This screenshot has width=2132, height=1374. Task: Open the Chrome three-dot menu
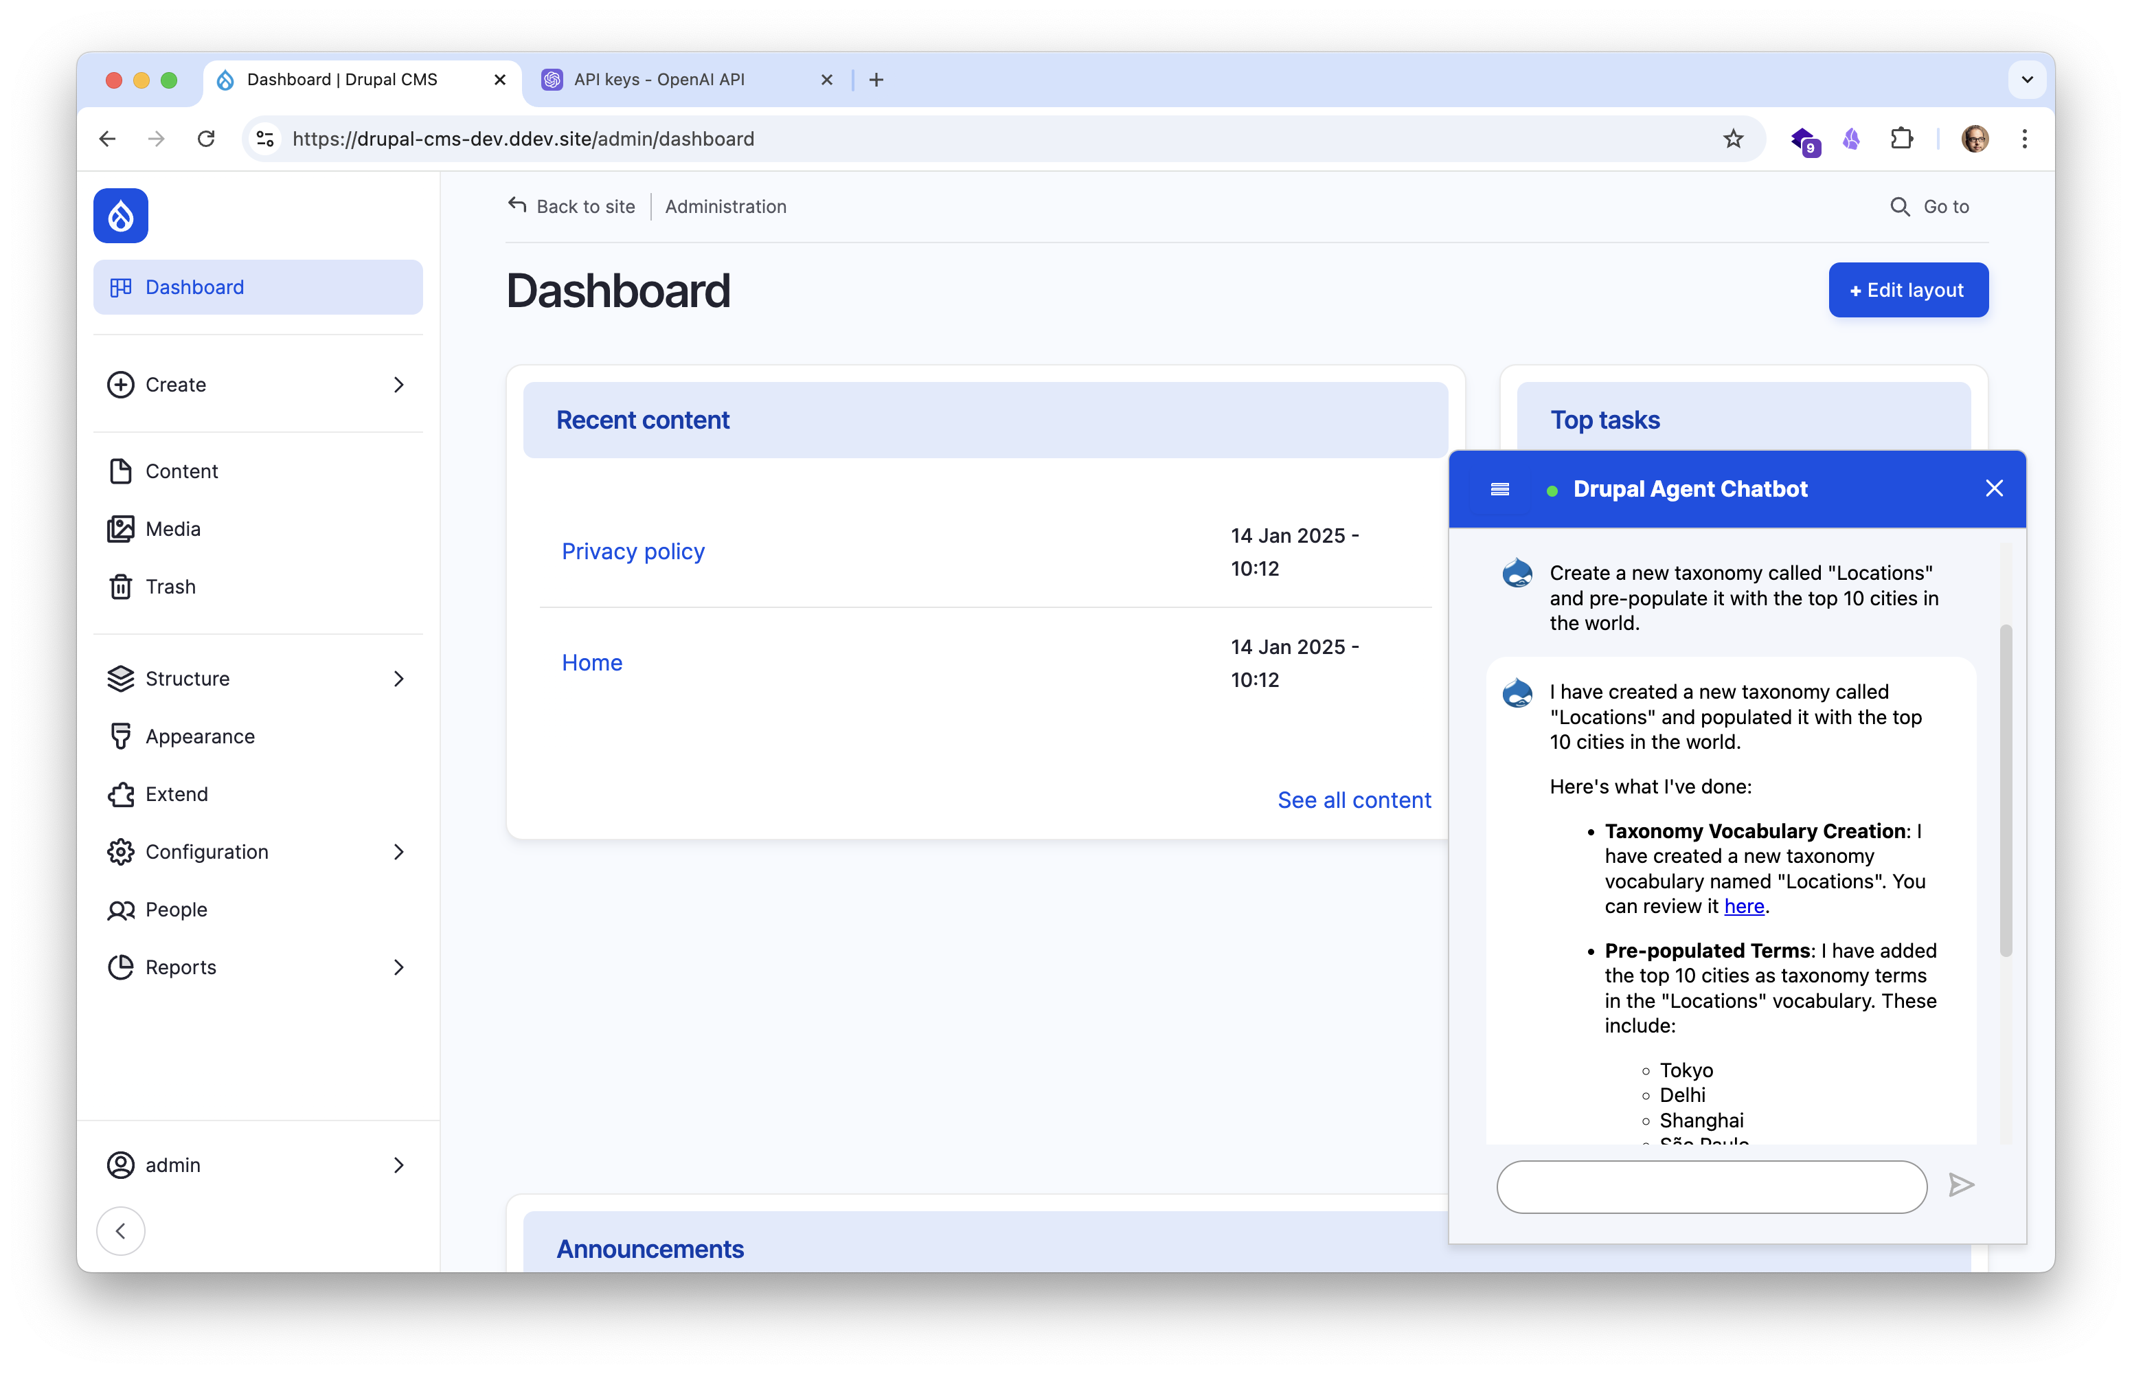[2024, 138]
